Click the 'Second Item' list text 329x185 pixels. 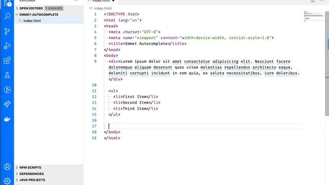pyautogui.click(x=136, y=103)
